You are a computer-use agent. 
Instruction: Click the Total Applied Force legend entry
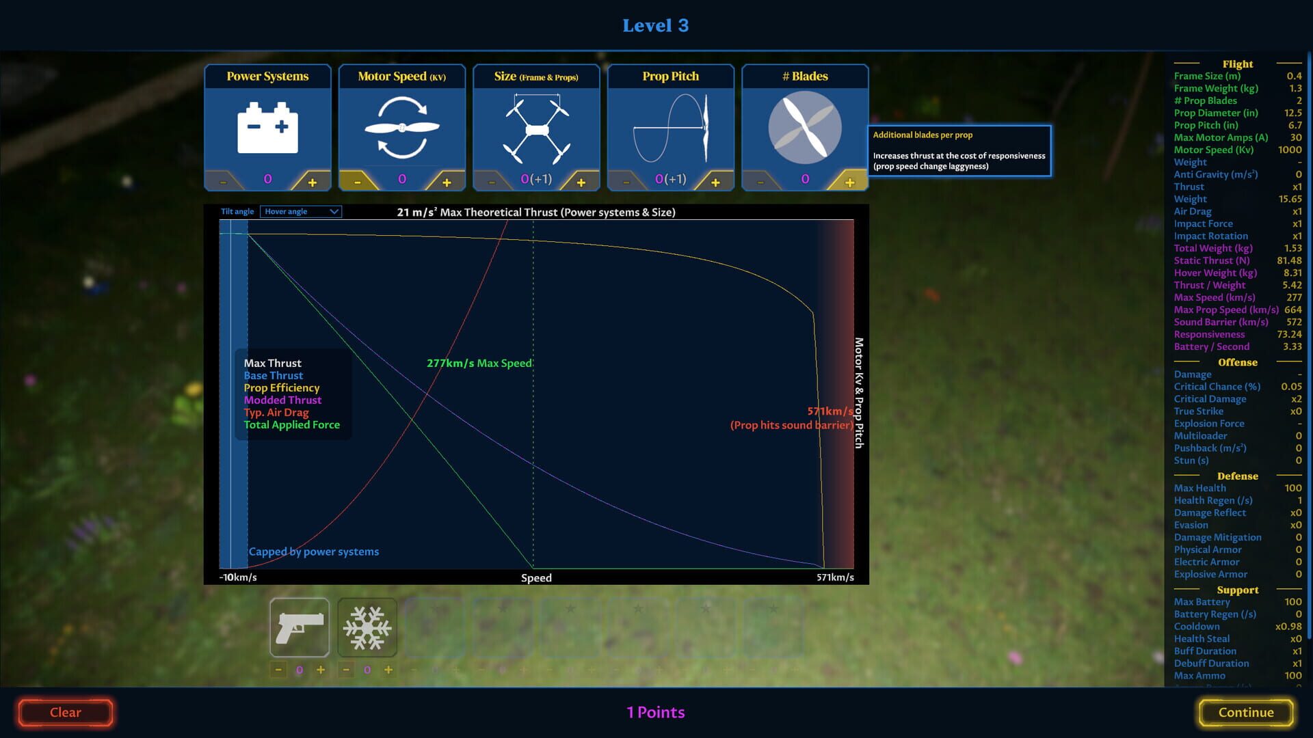(291, 424)
